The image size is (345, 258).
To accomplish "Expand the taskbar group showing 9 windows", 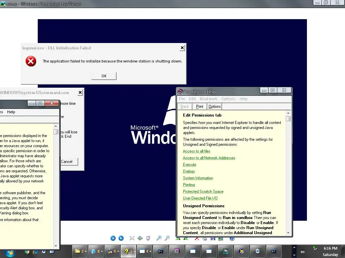I will click(x=112, y=251).
